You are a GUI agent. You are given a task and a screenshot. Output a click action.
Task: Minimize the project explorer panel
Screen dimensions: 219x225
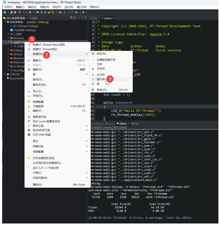tap(82, 17)
